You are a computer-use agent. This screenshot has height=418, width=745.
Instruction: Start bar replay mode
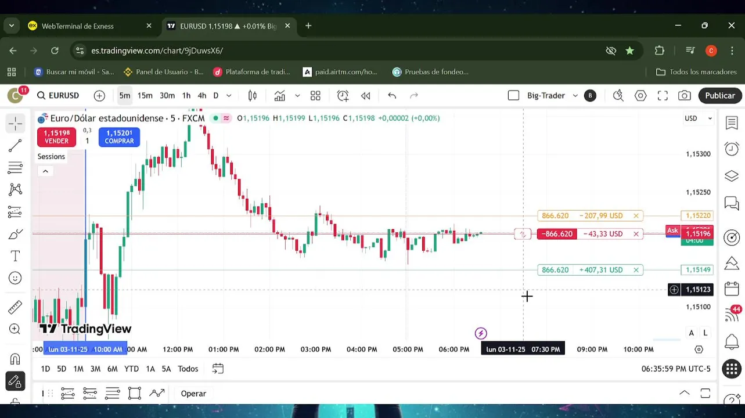[365, 95]
